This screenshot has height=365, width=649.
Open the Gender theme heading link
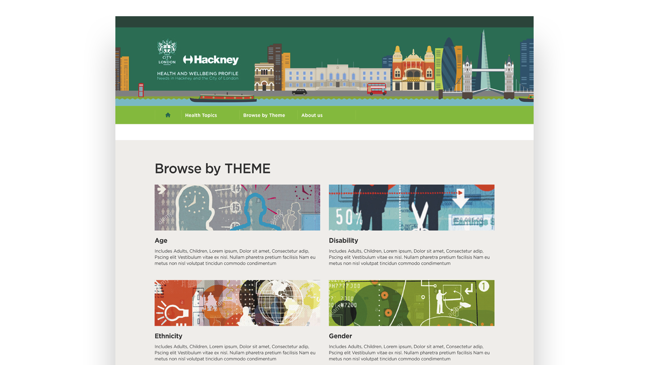(x=340, y=336)
